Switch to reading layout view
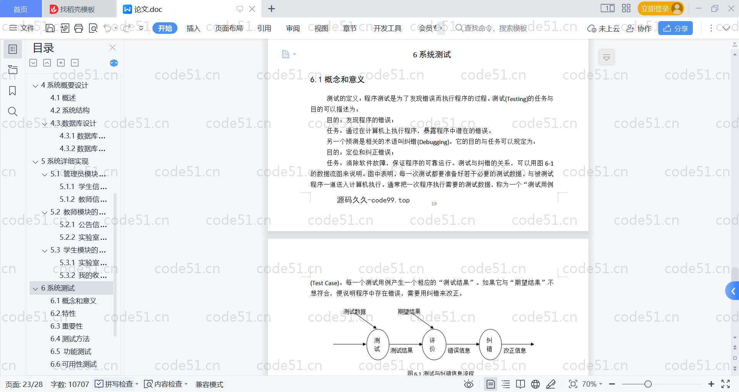The height and width of the screenshot is (392, 739). click(x=521, y=384)
